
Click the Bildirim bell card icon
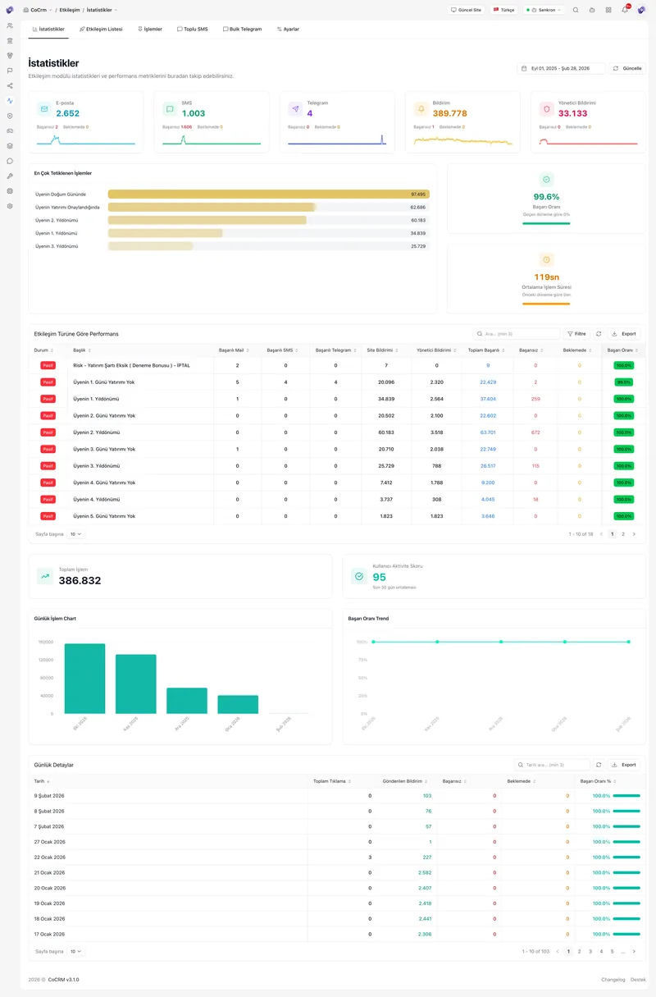pyautogui.click(x=421, y=108)
